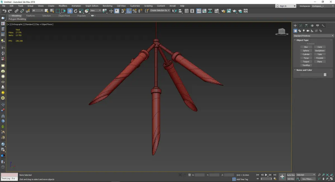Open the Layer Explorer

192,11
